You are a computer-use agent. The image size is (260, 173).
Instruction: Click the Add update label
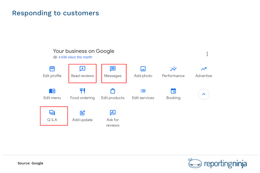click(82, 120)
